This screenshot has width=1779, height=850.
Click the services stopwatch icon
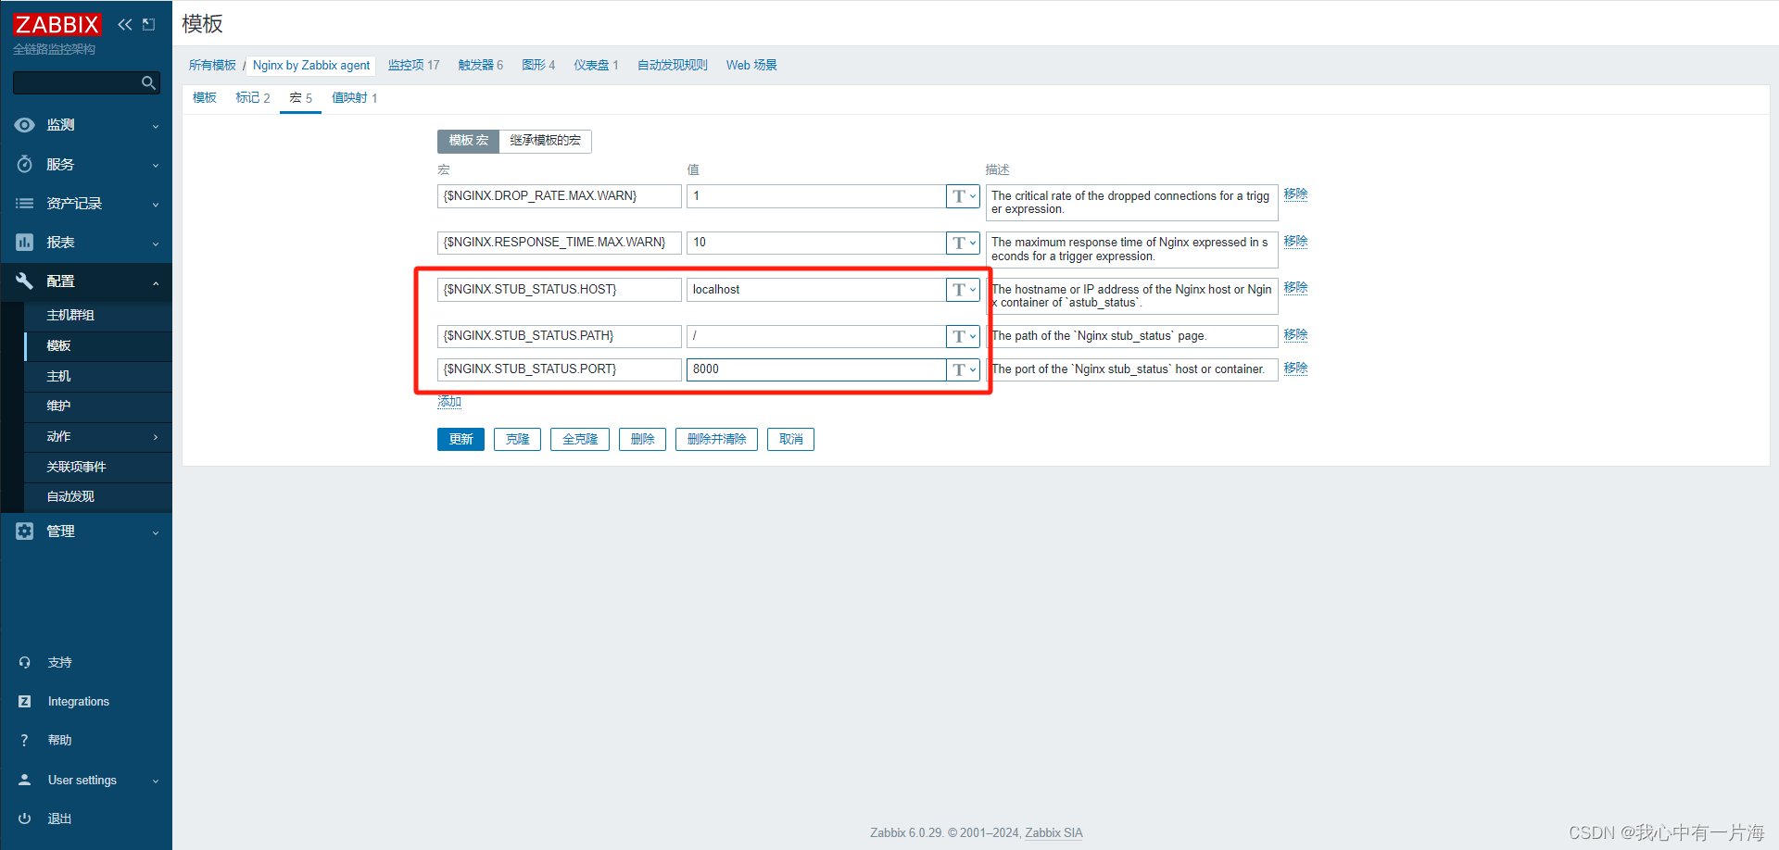(25, 164)
